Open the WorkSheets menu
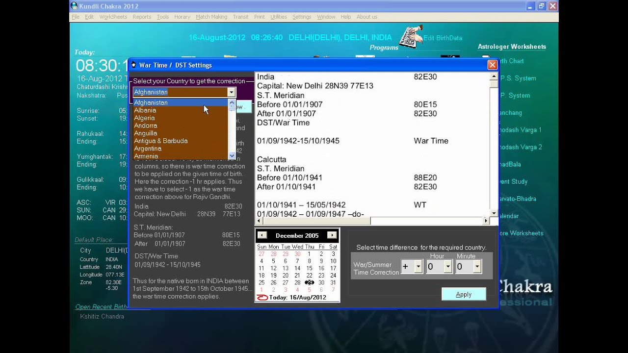Image resolution: width=628 pixels, height=353 pixels. [113, 17]
